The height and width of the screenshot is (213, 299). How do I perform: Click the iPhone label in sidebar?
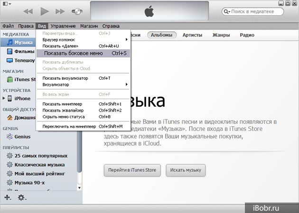click(x=22, y=99)
